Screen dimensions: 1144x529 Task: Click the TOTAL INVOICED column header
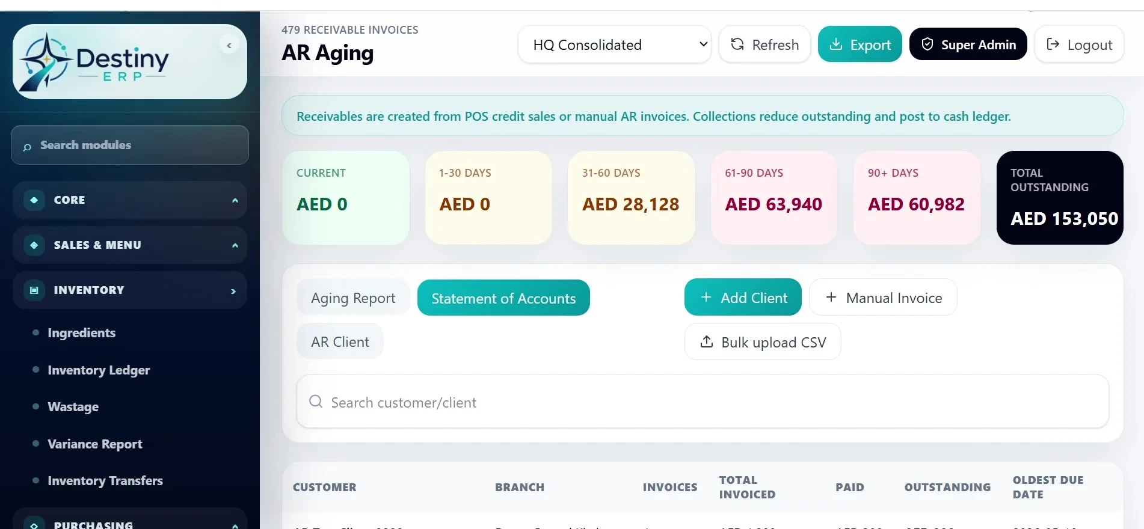pyautogui.click(x=747, y=487)
